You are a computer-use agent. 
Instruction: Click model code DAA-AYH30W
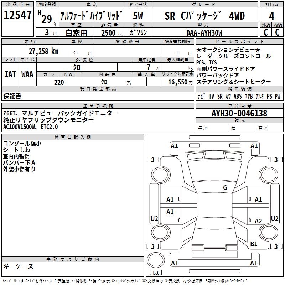(204, 33)
